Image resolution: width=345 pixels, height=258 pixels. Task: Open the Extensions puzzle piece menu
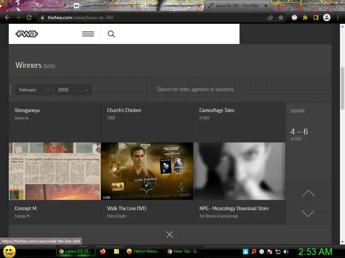pos(305,17)
